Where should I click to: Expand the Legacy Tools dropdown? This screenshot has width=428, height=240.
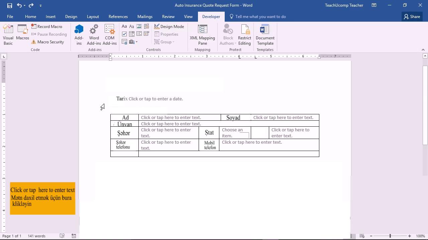click(x=133, y=42)
